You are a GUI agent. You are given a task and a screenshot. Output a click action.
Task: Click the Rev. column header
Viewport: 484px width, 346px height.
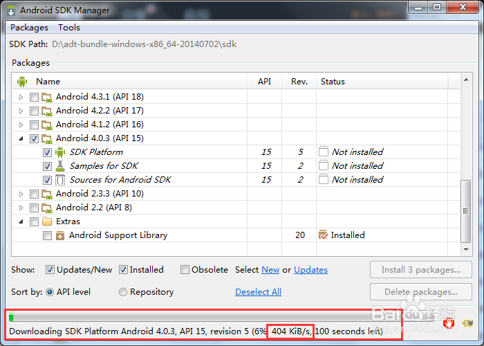299,82
